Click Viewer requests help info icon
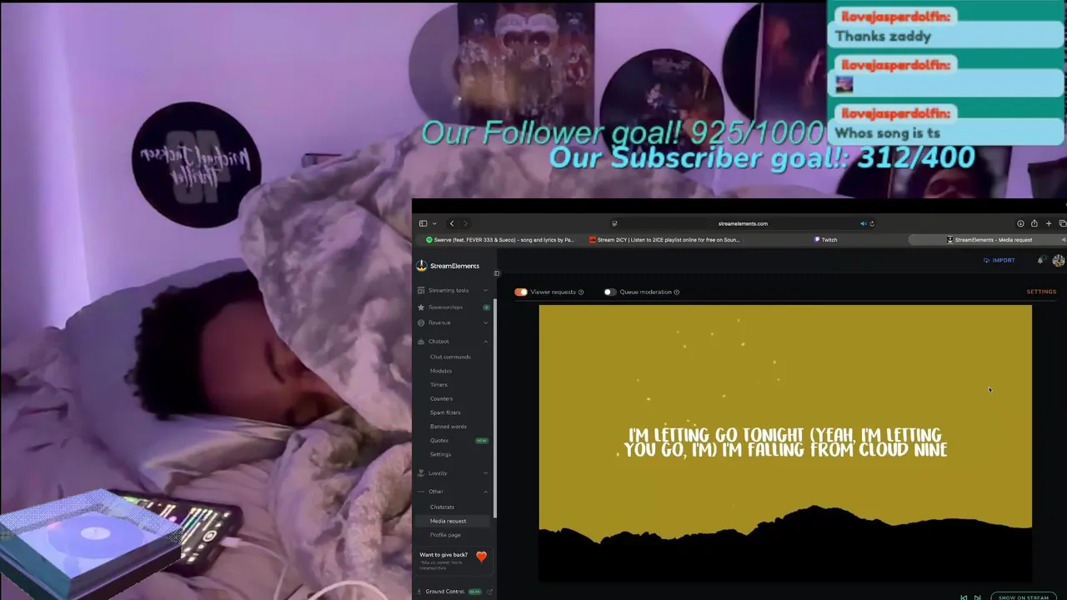 coord(581,292)
